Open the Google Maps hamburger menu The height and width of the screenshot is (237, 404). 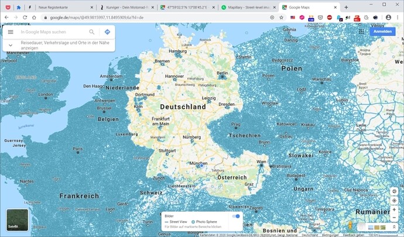coord(11,32)
